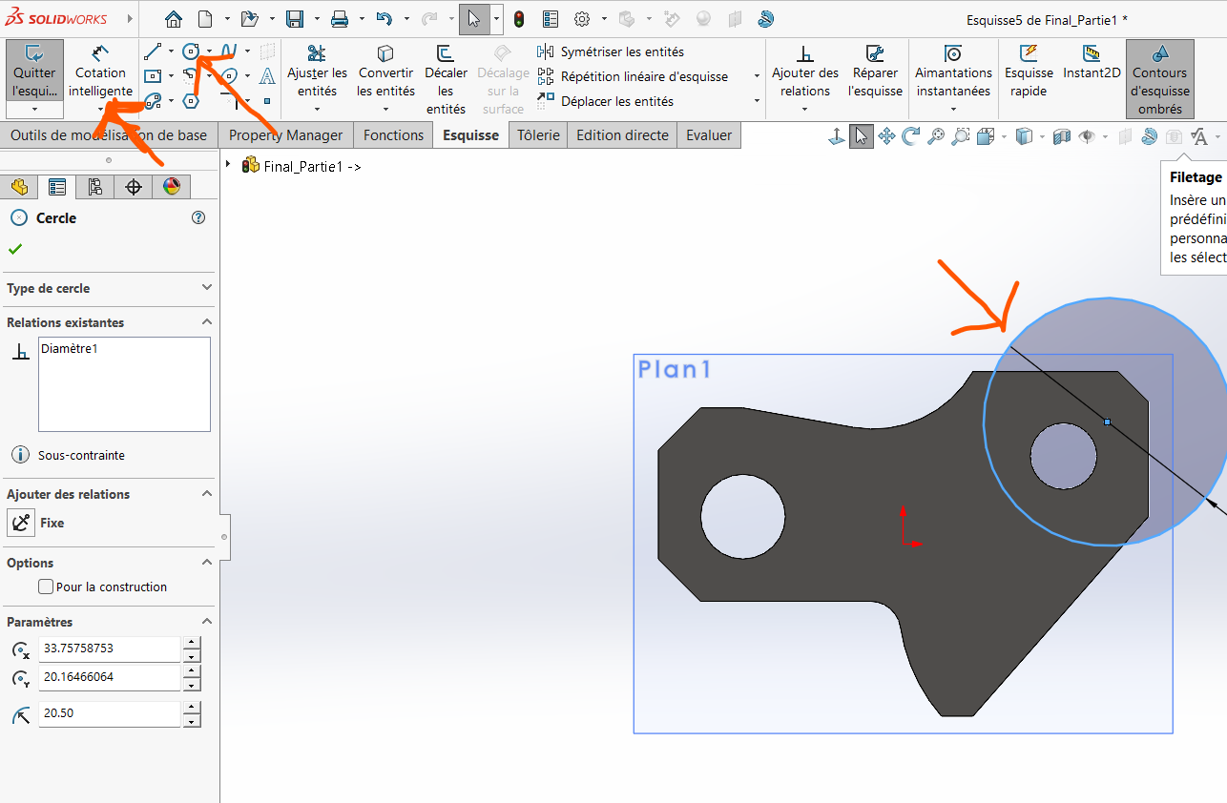Select the Rectangle sketch tool
The height and width of the screenshot is (803, 1227).
click(152, 76)
